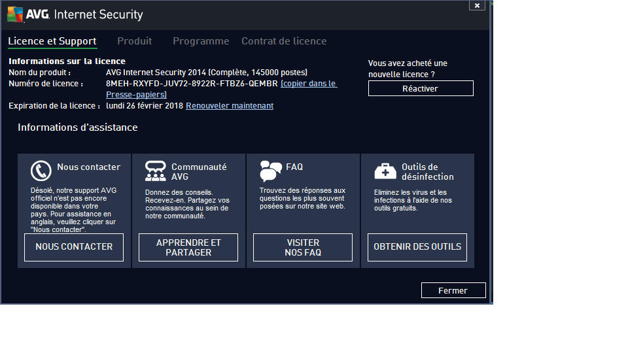The height and width of the screenshot is (353, 628).
Task: Click the Nom du produit label
Action: (x=40, y=73)
